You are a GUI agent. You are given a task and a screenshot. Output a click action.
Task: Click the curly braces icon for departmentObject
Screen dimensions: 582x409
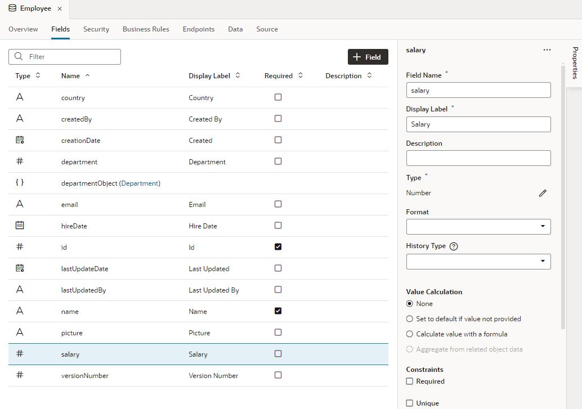[x=20, y=183]
